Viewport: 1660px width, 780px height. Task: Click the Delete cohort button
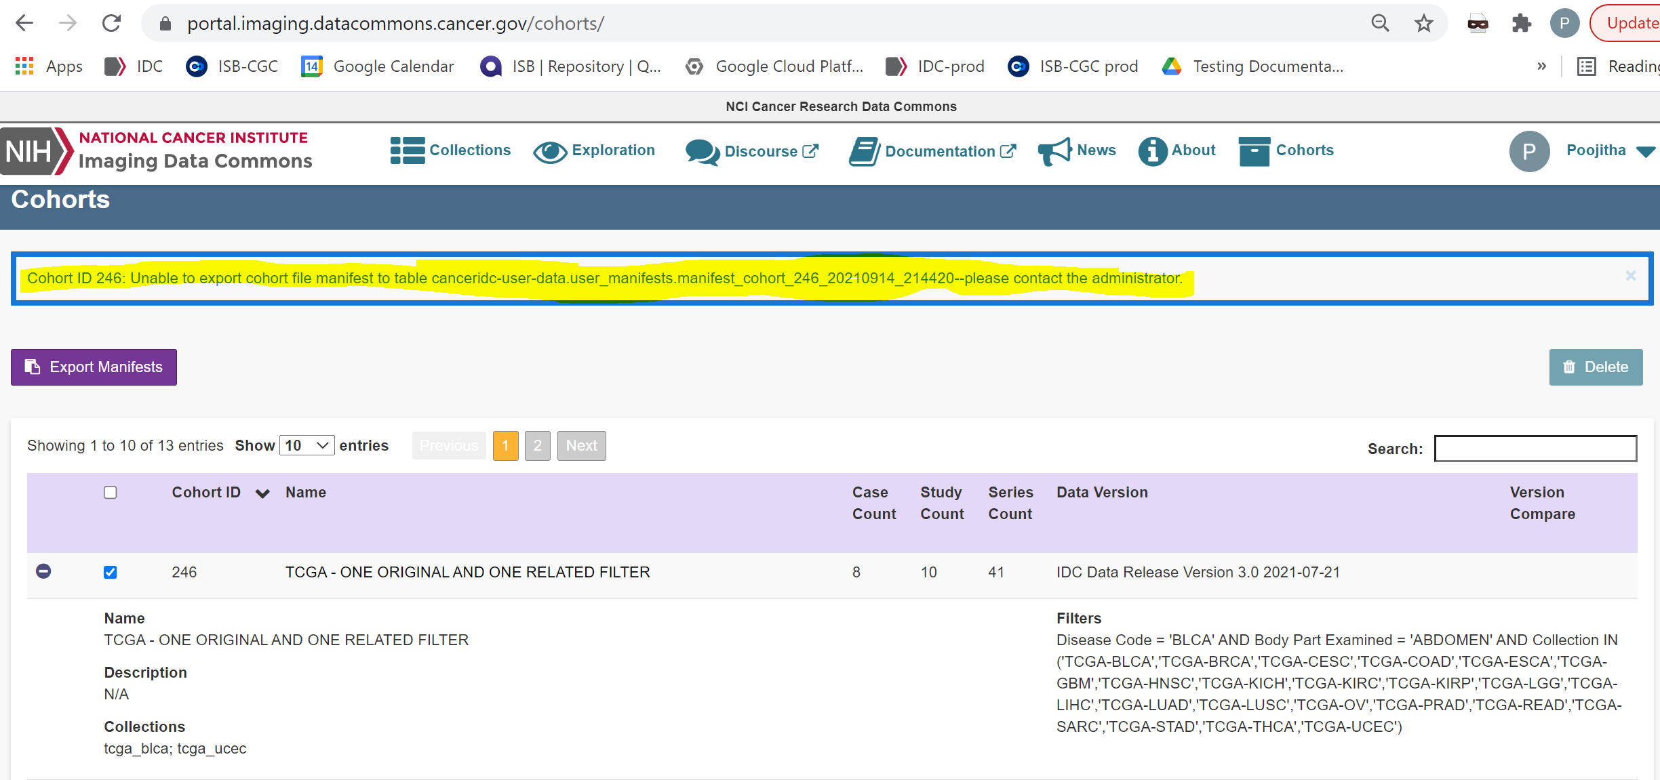1595,367
